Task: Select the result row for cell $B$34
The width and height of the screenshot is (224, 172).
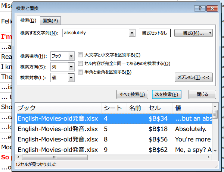Action: click(x=114, y=118)
